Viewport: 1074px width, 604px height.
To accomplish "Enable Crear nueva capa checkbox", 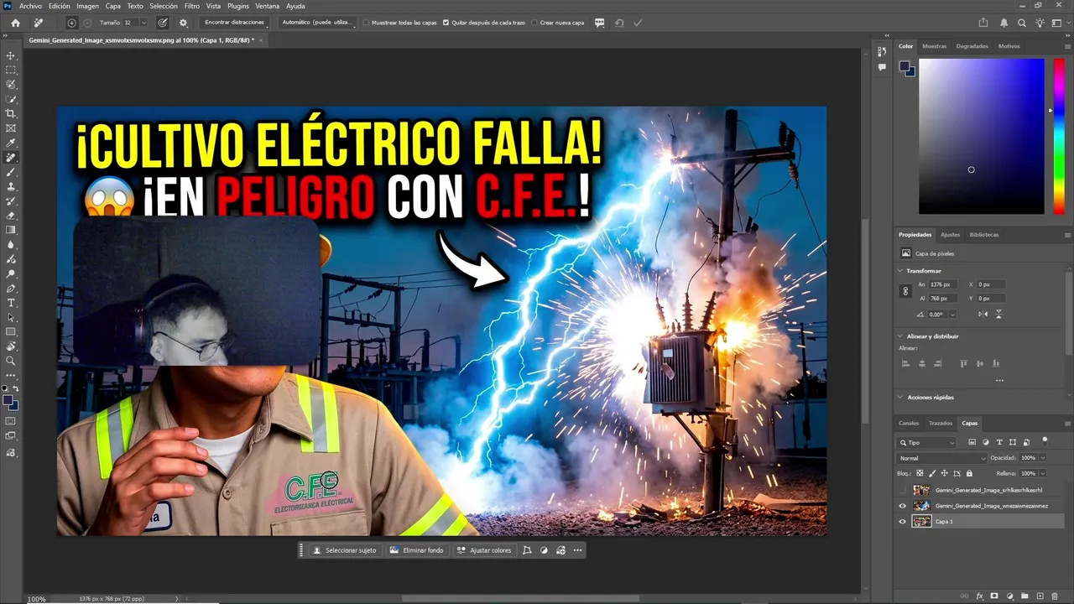I will [535, 23].
